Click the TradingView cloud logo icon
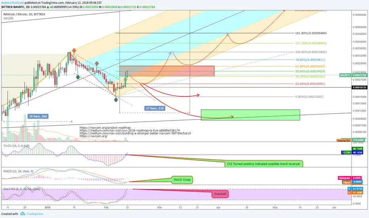Image resolution: width=369 pixels, height=218 pixels. pos(23,214)
